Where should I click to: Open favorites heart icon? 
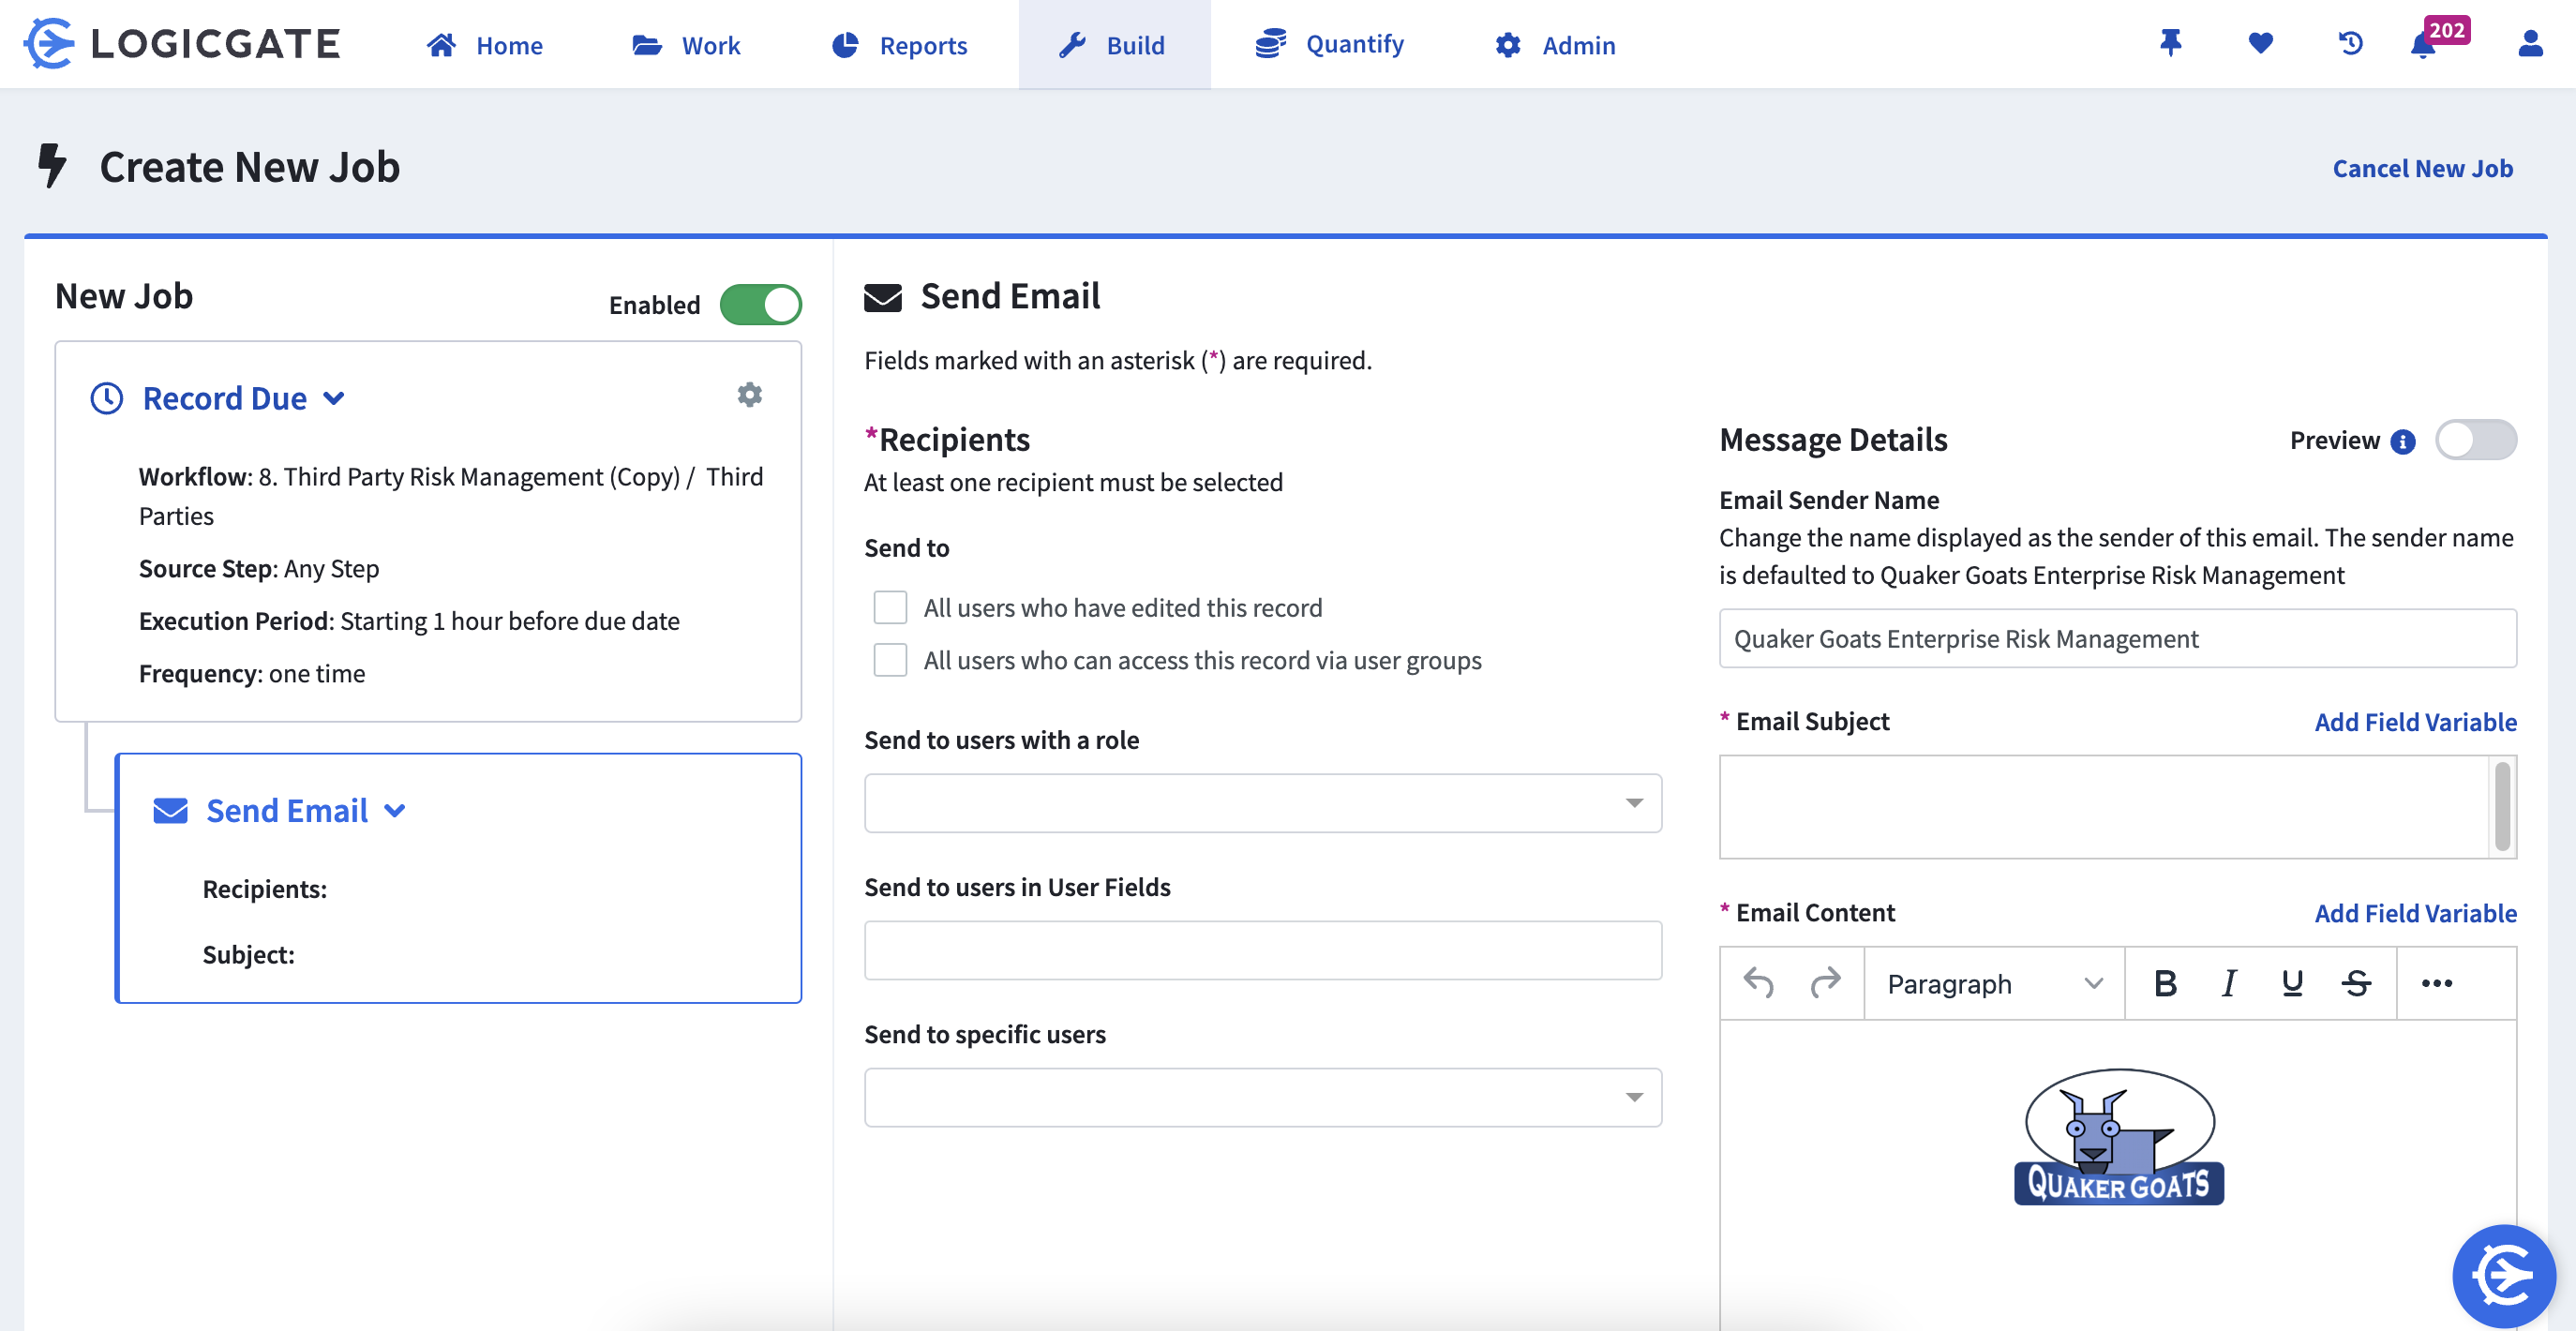click(x=2260, y=44)
